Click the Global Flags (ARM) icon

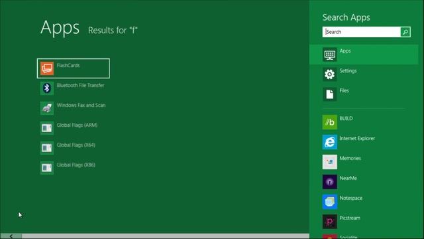(47, 128)
